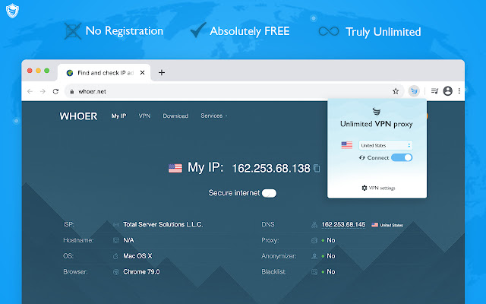Open the Download nav item
The image size is (486, 304).
coord(175,116)
